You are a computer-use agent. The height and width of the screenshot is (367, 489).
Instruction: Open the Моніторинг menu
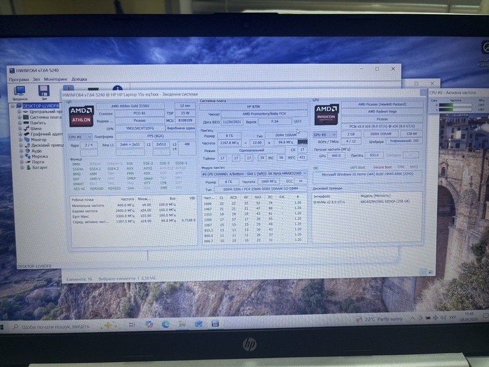pyautogui.click(x=55, y=79)
